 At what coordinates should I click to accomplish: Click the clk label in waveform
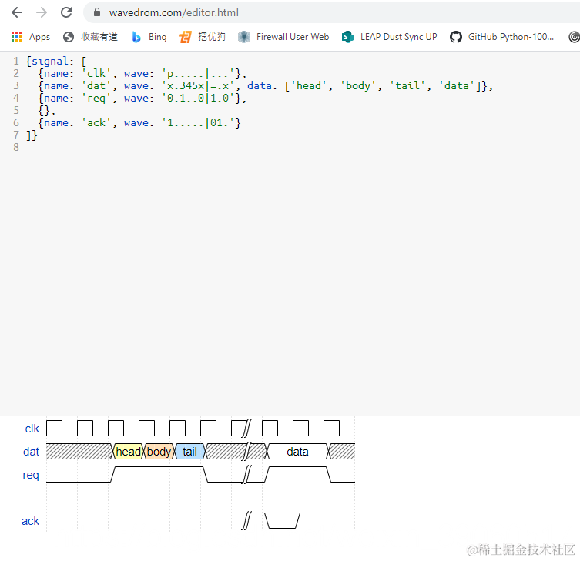[32, 429]
